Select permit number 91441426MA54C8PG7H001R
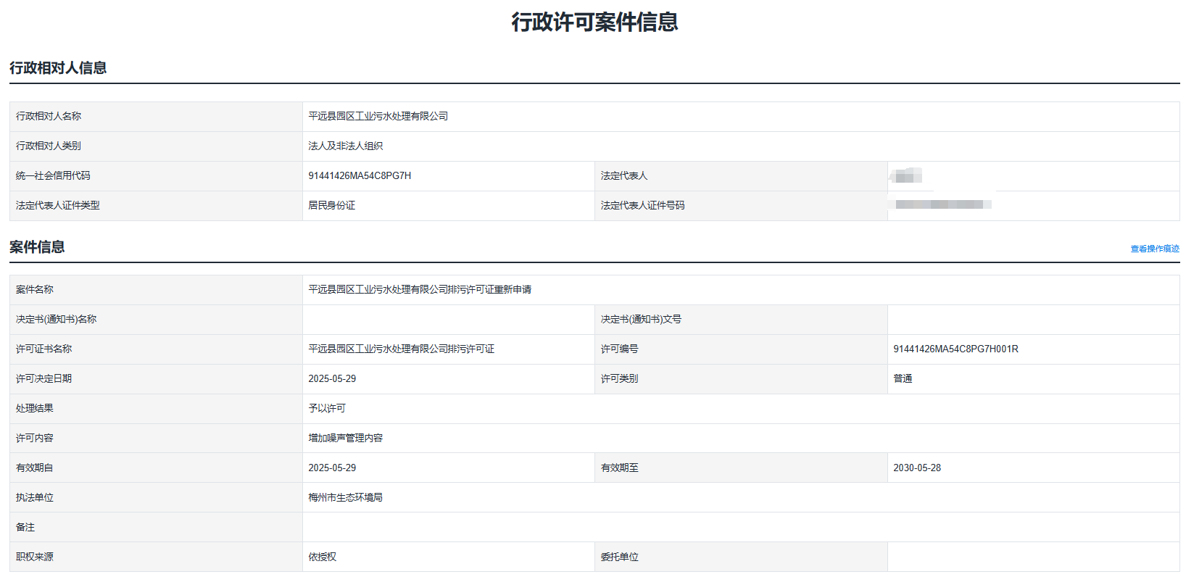This screenshot has height=577, width=1186. tap(955, 349)
